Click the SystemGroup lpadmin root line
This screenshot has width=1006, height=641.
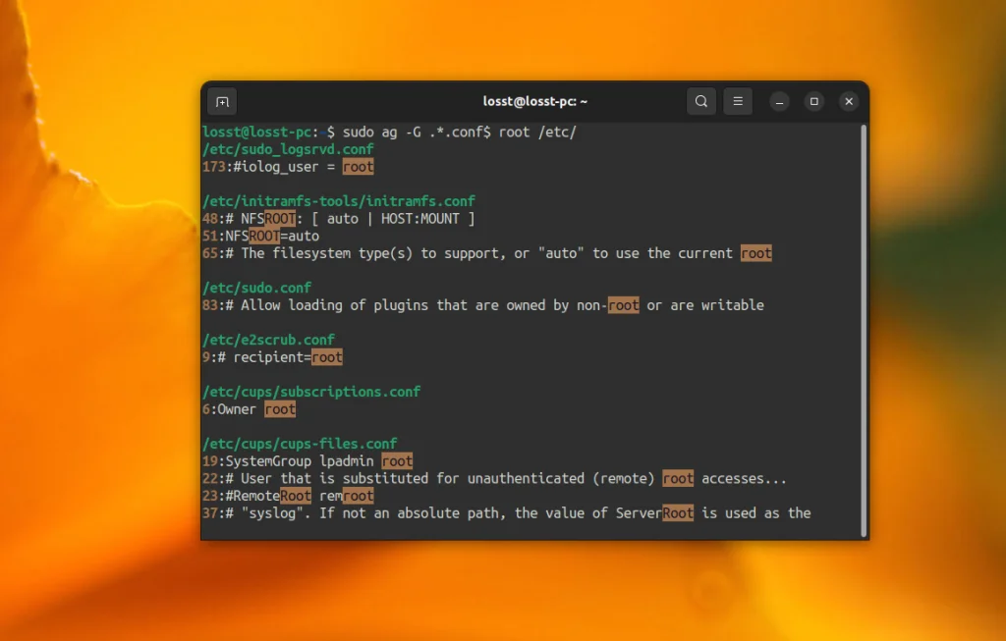coord(307,460)
